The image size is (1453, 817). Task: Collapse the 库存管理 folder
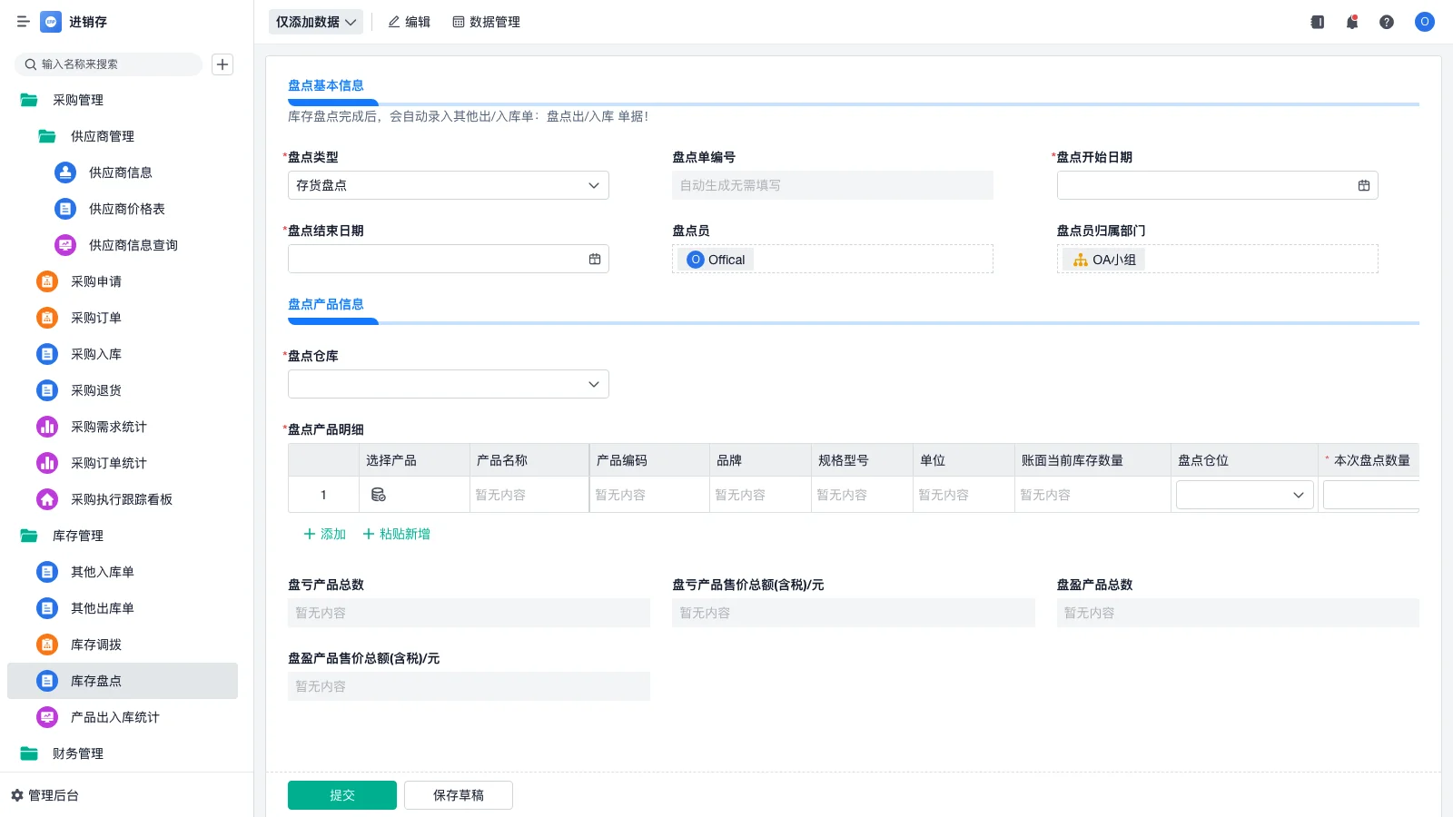(29, 536)
